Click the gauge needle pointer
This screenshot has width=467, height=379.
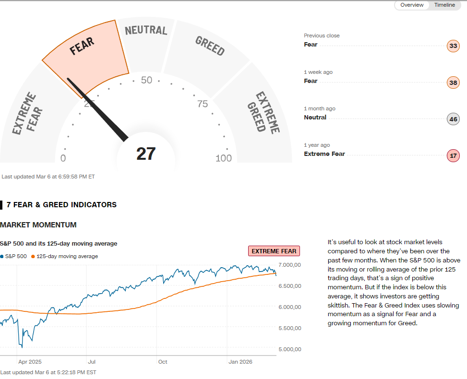point(98,110)
